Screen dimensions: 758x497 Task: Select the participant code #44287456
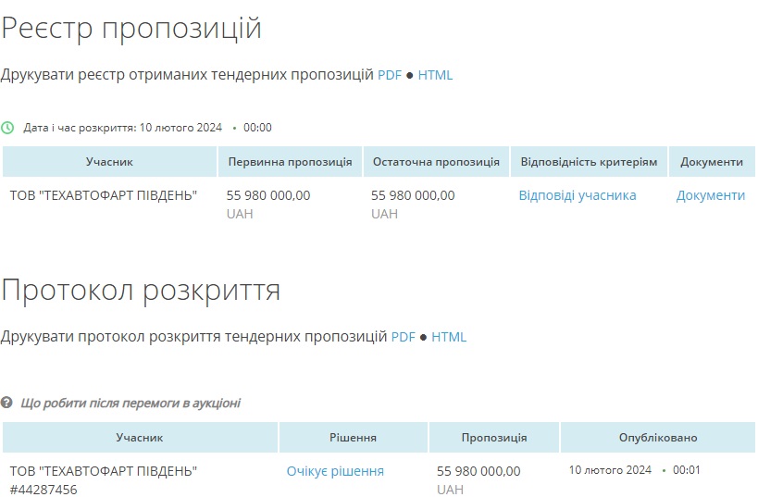[43, 490]
